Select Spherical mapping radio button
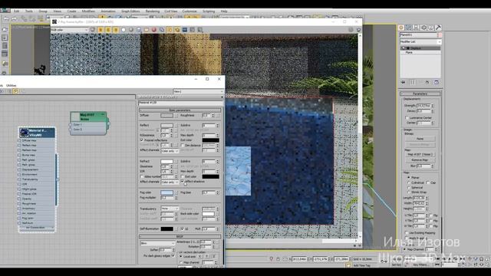491x276 pixels. [x=409, y=187]
